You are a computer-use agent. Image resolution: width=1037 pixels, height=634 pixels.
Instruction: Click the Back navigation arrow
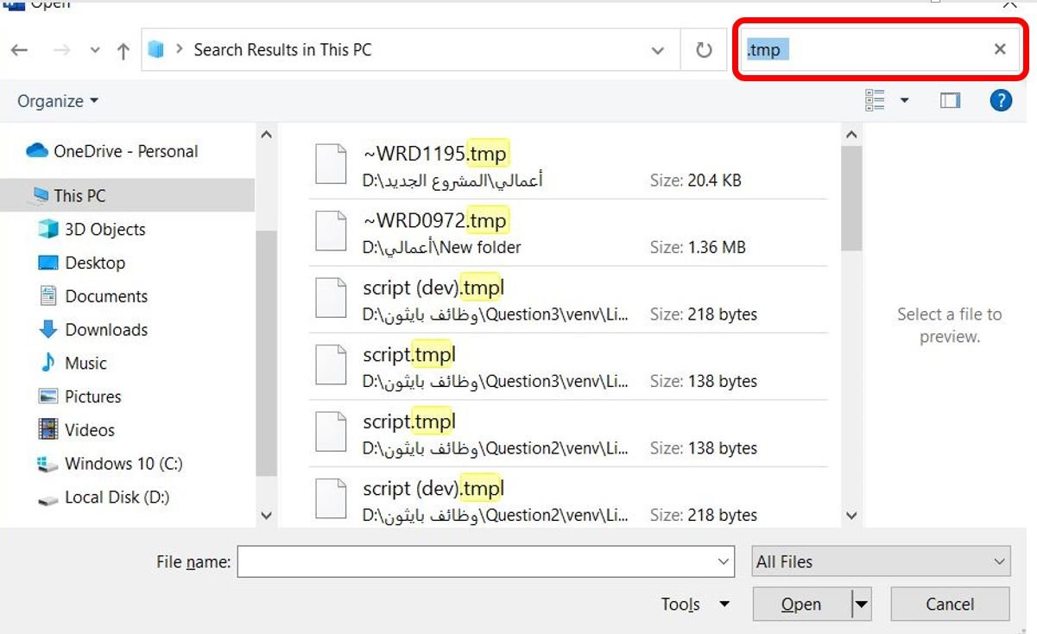(x=19, y=50)
